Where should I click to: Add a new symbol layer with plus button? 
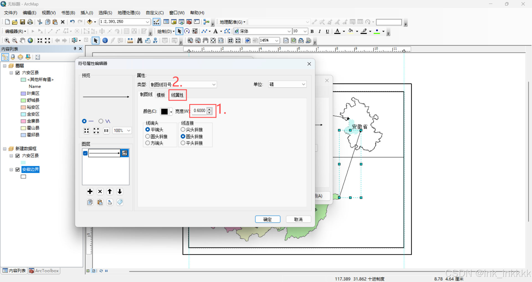click(x=90, y=192)
